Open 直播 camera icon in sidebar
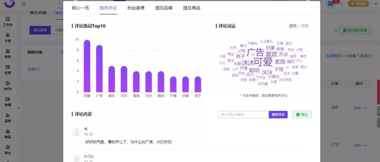 8,99
